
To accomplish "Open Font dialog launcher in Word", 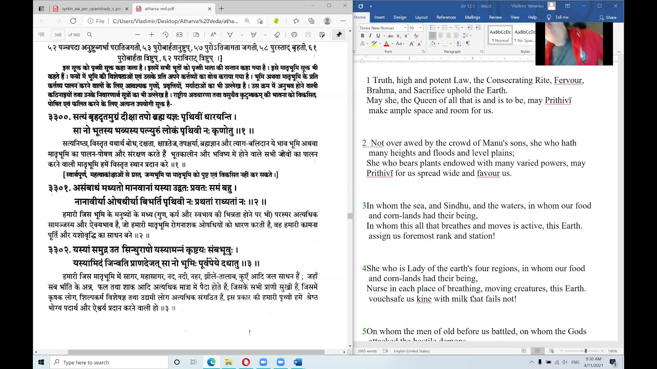I will click(x=423, y=51).
